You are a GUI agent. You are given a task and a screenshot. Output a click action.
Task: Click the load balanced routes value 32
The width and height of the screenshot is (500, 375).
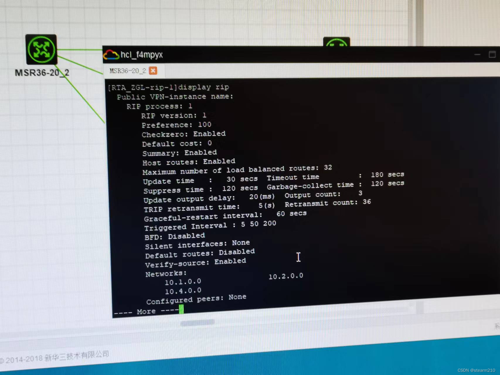click(x=328, y=167)
